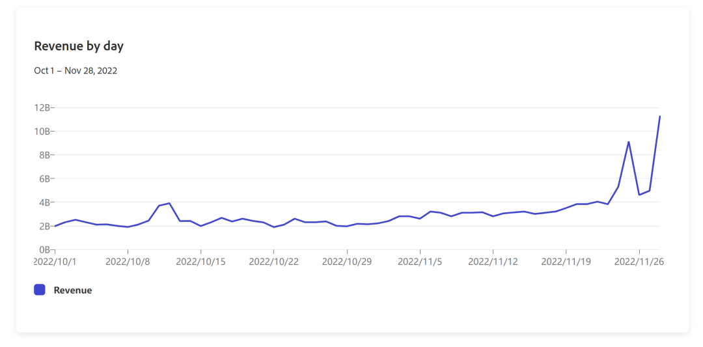
Task: Click the highest revenue peak near 11B
Action: pos(660,116)
